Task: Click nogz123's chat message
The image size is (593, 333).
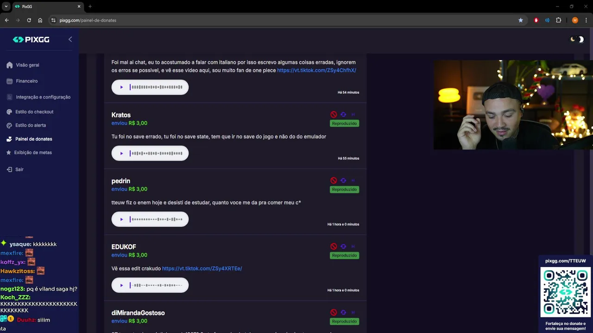Action: [39, 289]
